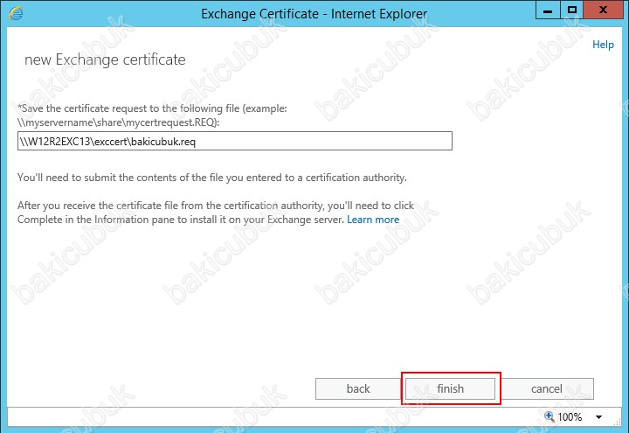Follow the Learn more link
The height and width of the screenshot is (433, 629).
coord(373,220)
